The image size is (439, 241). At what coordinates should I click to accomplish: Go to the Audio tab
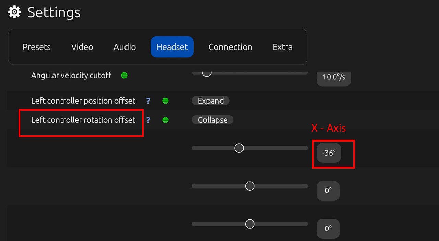point(124,47)
